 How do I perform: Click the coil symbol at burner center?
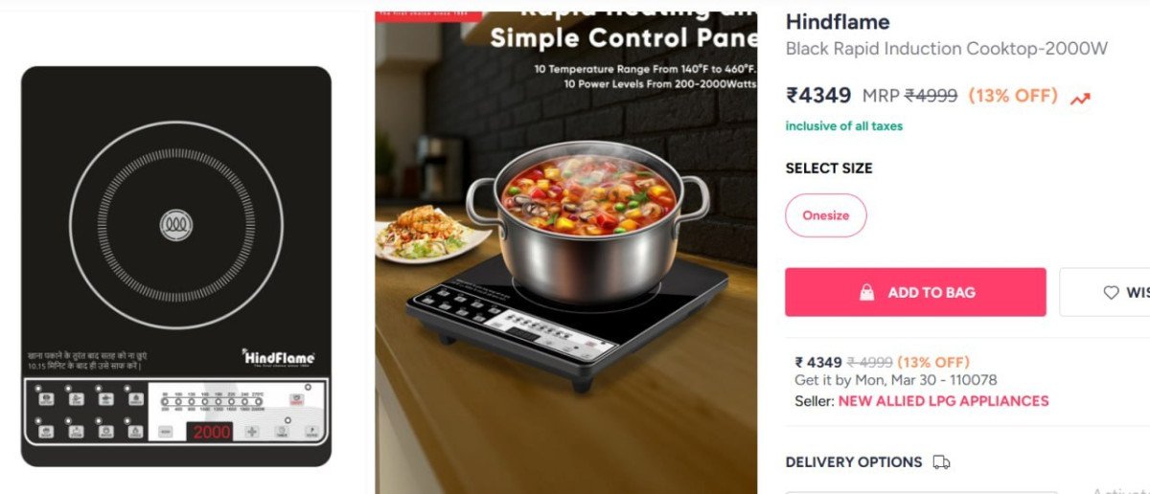(175, 225)
